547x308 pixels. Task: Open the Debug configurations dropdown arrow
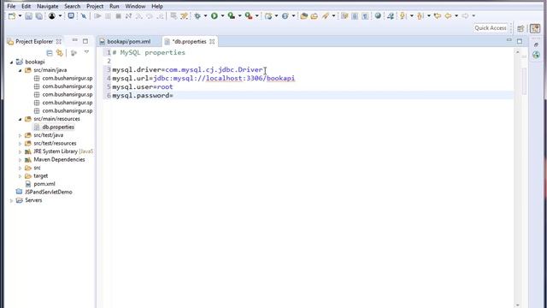click(x=205, y=16)
